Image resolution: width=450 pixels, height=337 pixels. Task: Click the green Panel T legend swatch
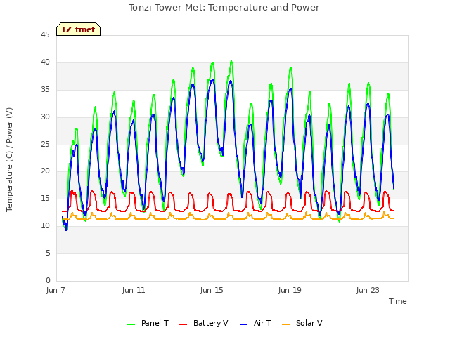[131, 324]
